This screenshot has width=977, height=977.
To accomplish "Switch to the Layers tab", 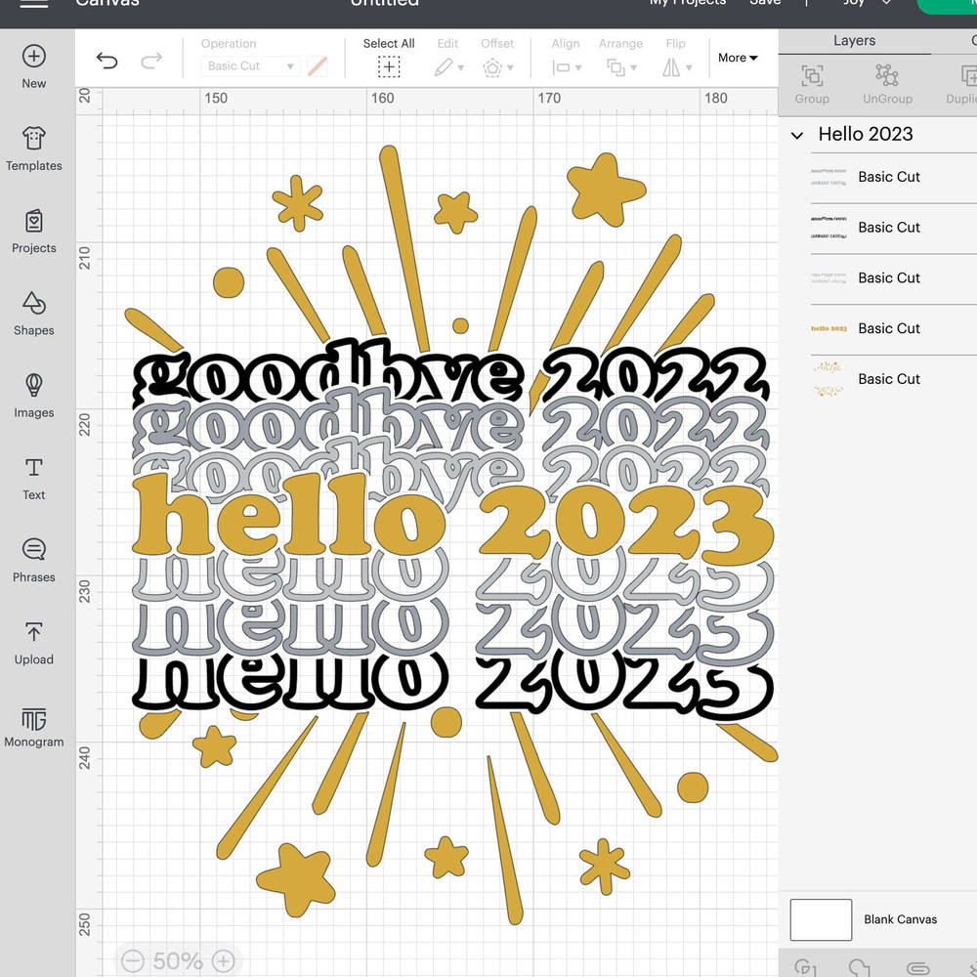I will 854,41.
